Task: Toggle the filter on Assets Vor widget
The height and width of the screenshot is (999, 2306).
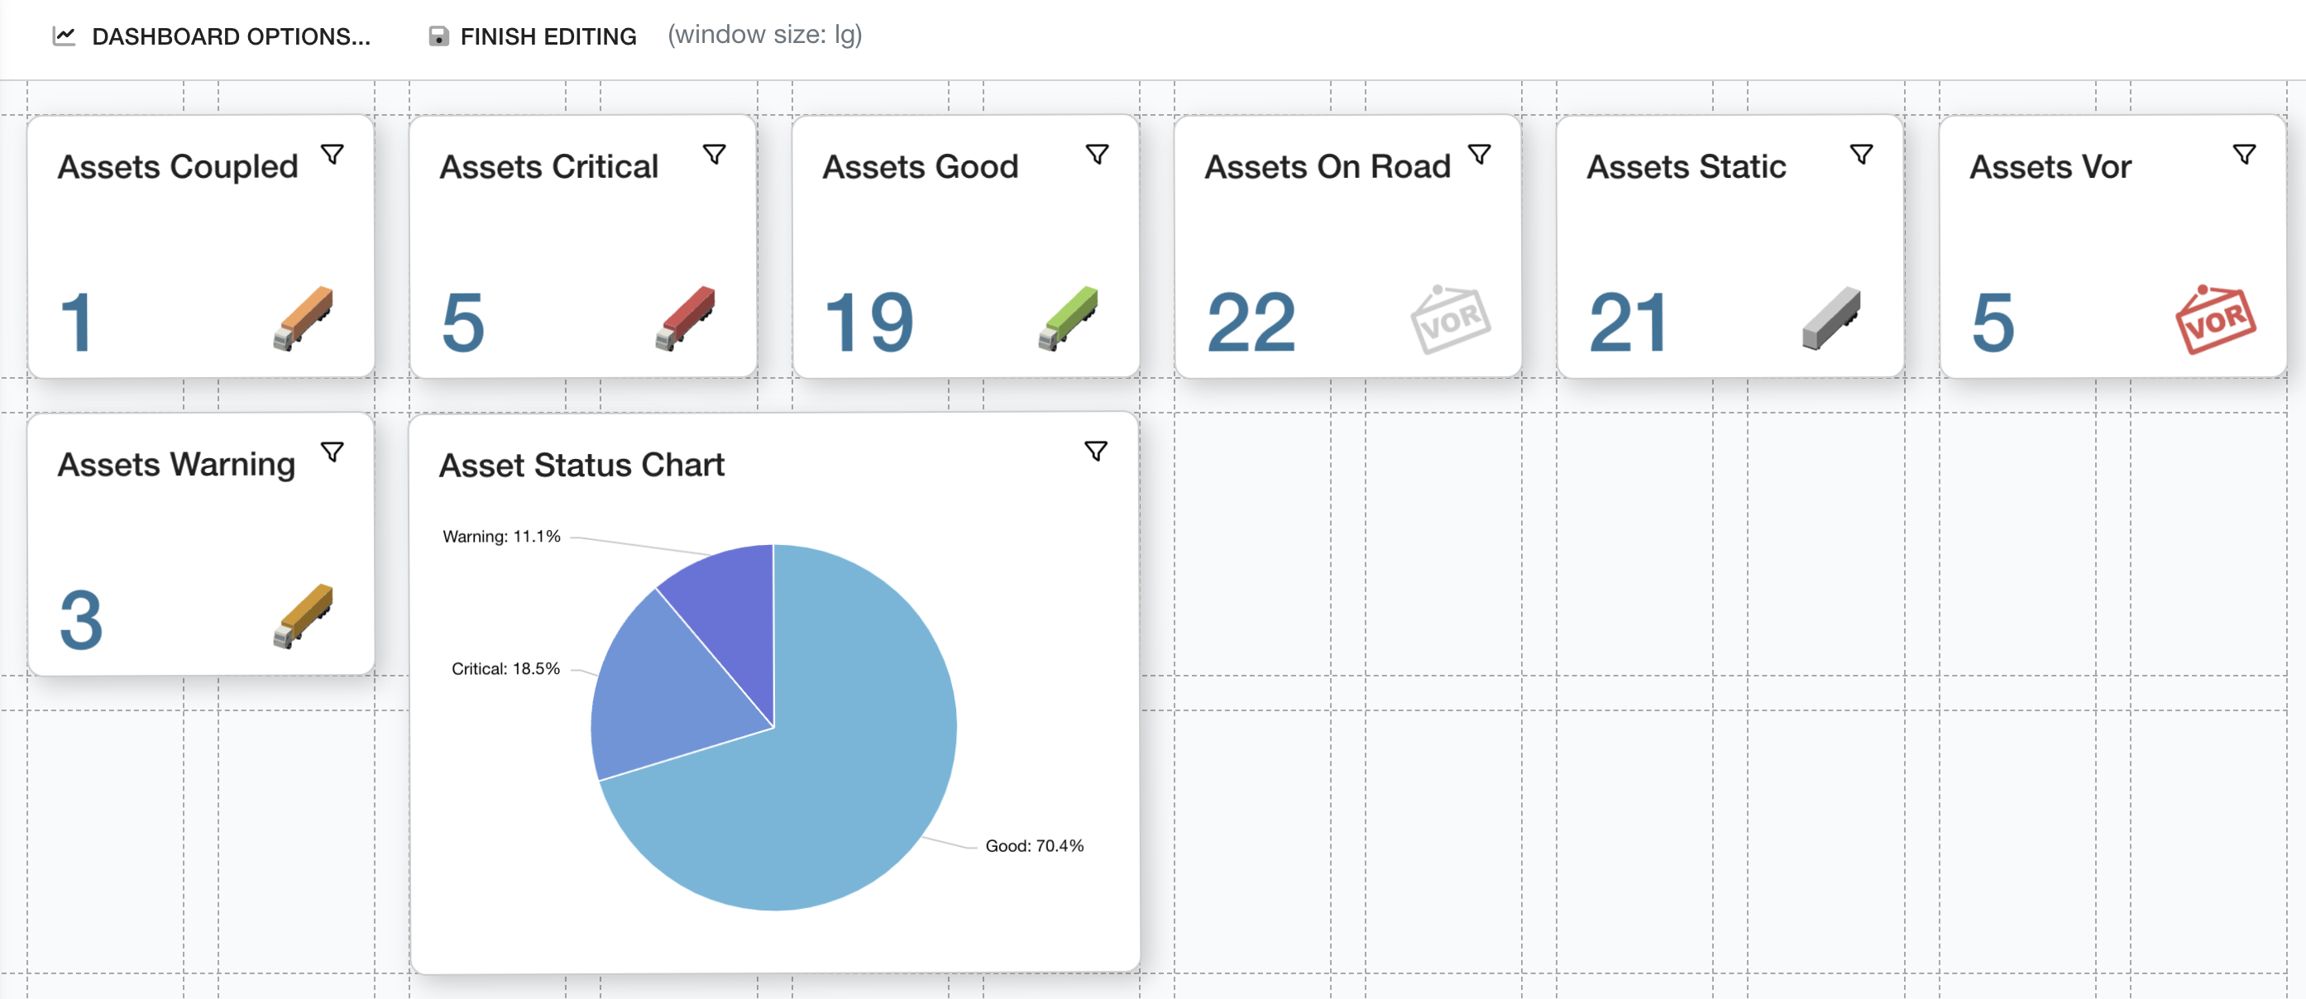Action: coord(2244,153)
